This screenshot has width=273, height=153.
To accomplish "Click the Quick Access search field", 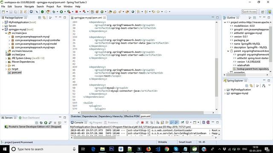I will 250,12.
